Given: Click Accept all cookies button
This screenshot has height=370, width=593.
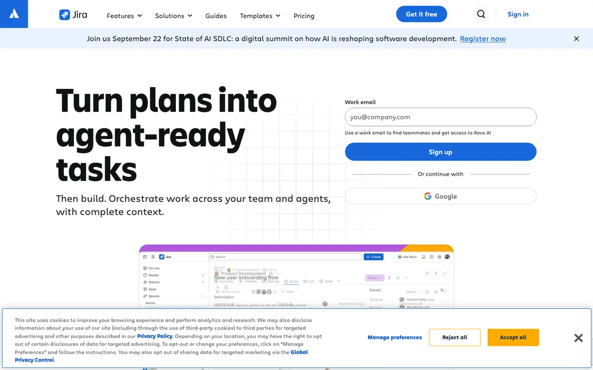Looking at the screenshot, I should click(513, 337).
